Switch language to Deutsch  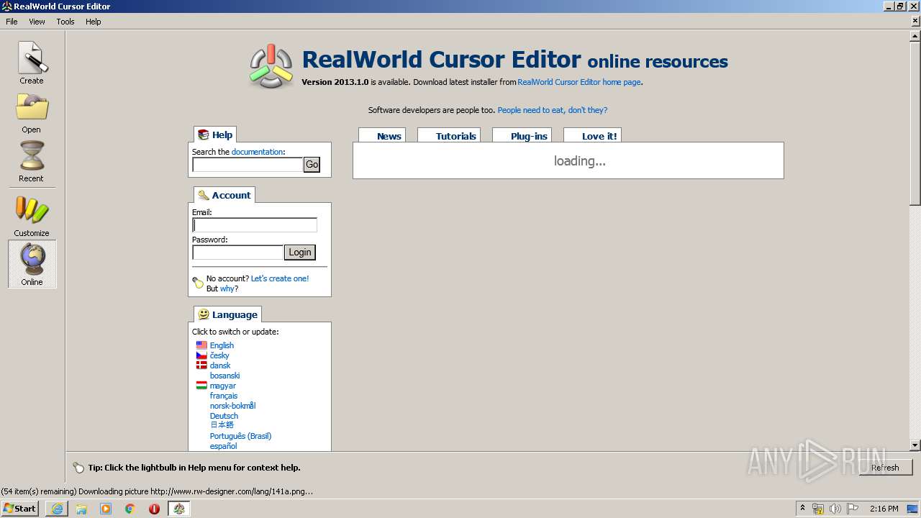[224, 416]
